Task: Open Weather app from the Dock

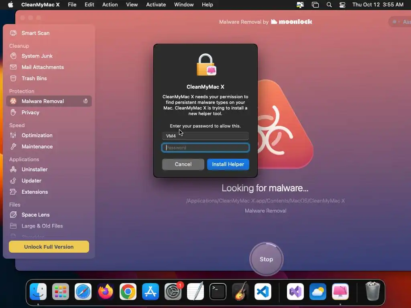Action: [318, 292]
